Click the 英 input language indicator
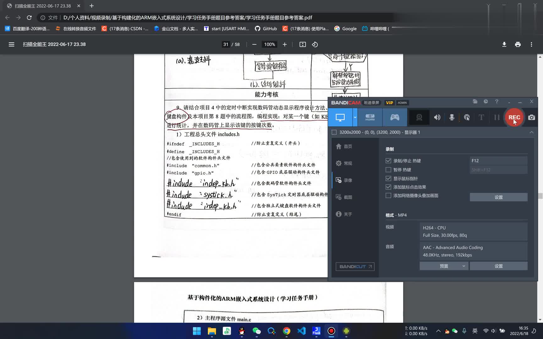 [x=475, y=331]
